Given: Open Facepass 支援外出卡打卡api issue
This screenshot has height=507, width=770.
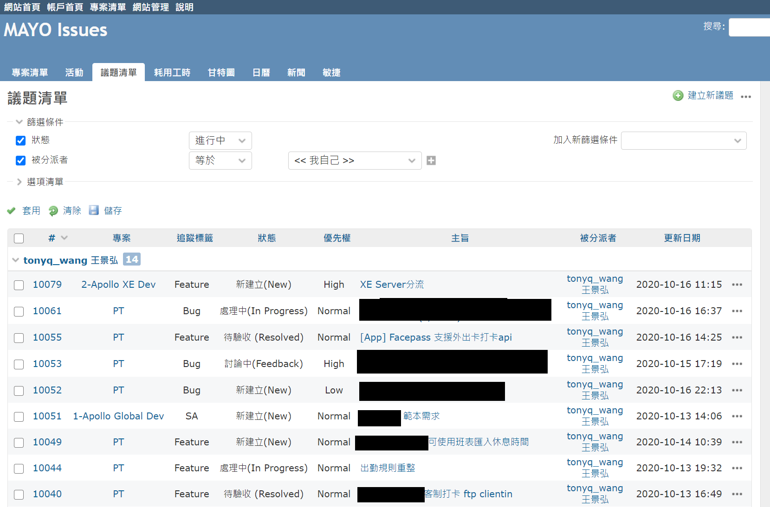Looking at the screenshot, I should [436, 337].
